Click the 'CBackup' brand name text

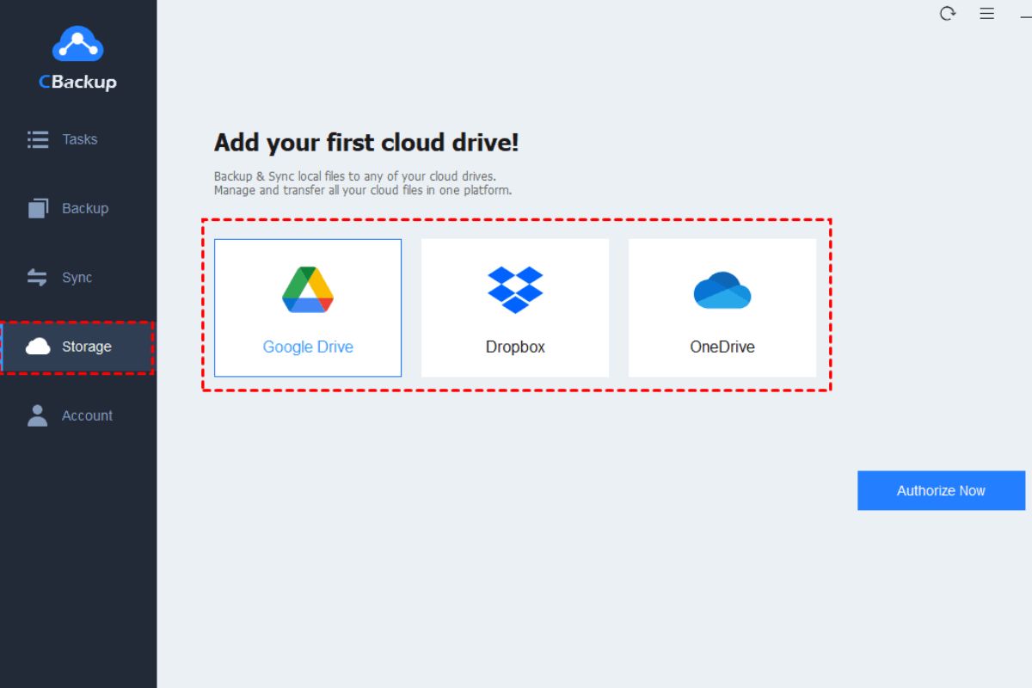pos(77,83)
